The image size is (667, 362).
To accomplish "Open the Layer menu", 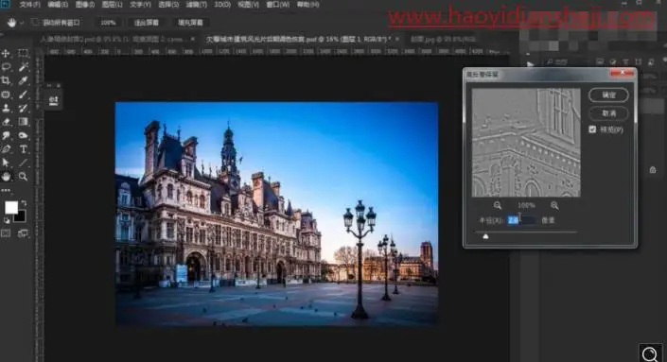I will [112, 4].
